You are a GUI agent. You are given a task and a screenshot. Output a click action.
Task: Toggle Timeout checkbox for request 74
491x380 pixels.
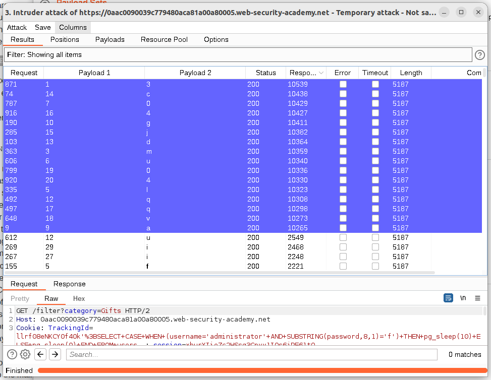tap(375, 94)
